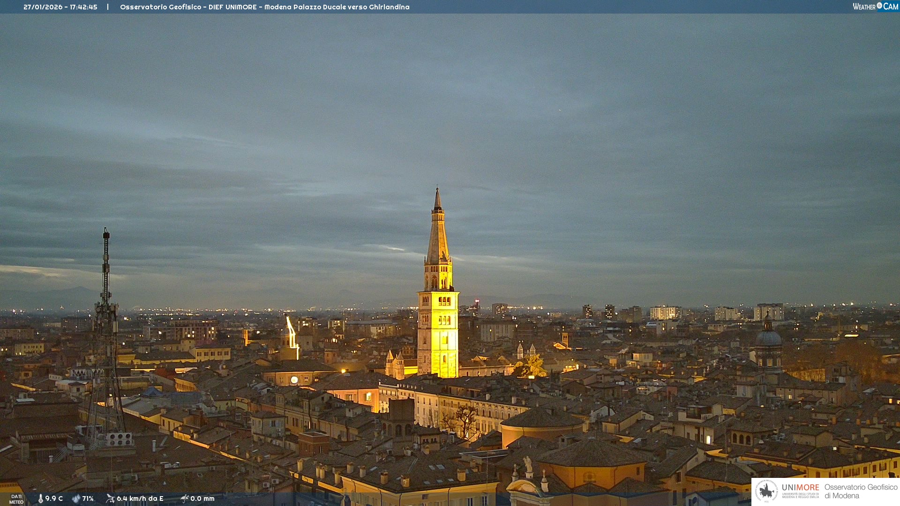This screenshot has width=900, height=506.
Task: Click the UNIMORE university name text
Action: click(800, 488)
